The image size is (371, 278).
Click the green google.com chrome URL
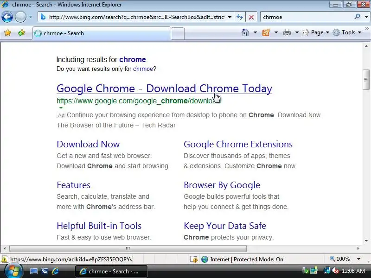coord(138,101)
